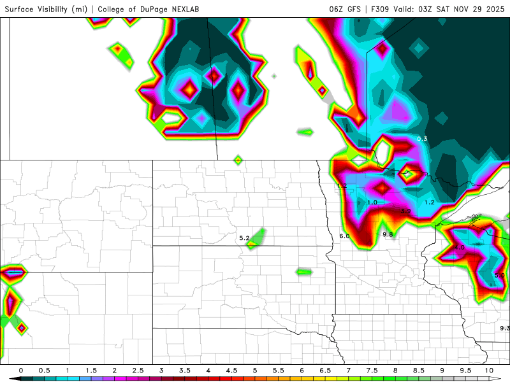Click the westernmost 1.2 visibility reading
510x382 pixels.
[342, 186]
